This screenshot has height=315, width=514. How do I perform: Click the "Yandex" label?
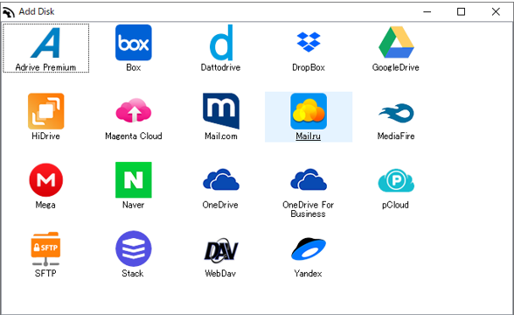coord(308,273)
